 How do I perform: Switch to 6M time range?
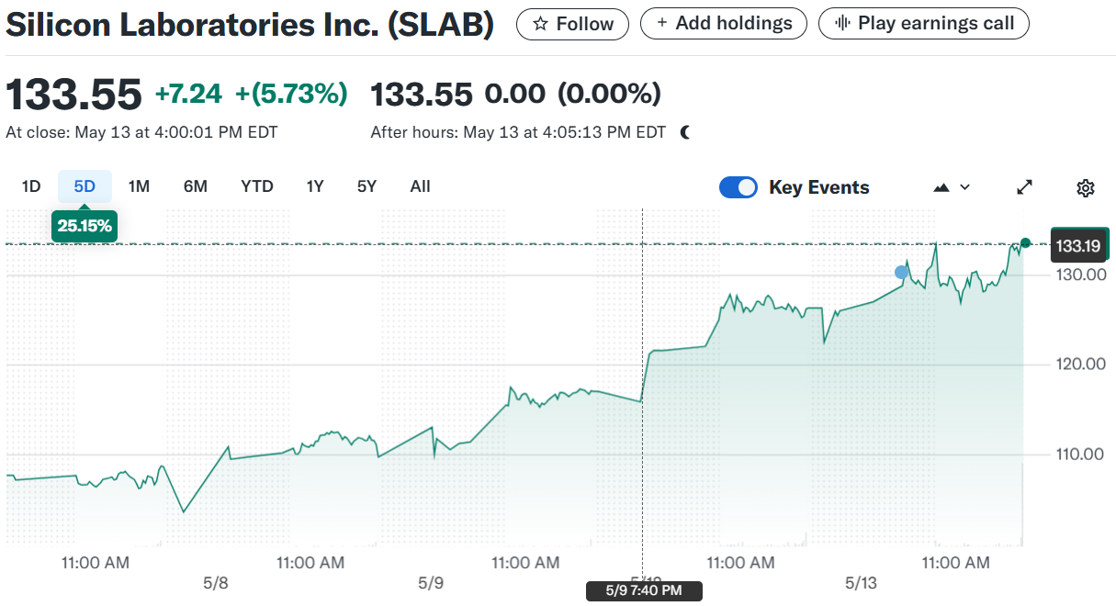(195, 186)
